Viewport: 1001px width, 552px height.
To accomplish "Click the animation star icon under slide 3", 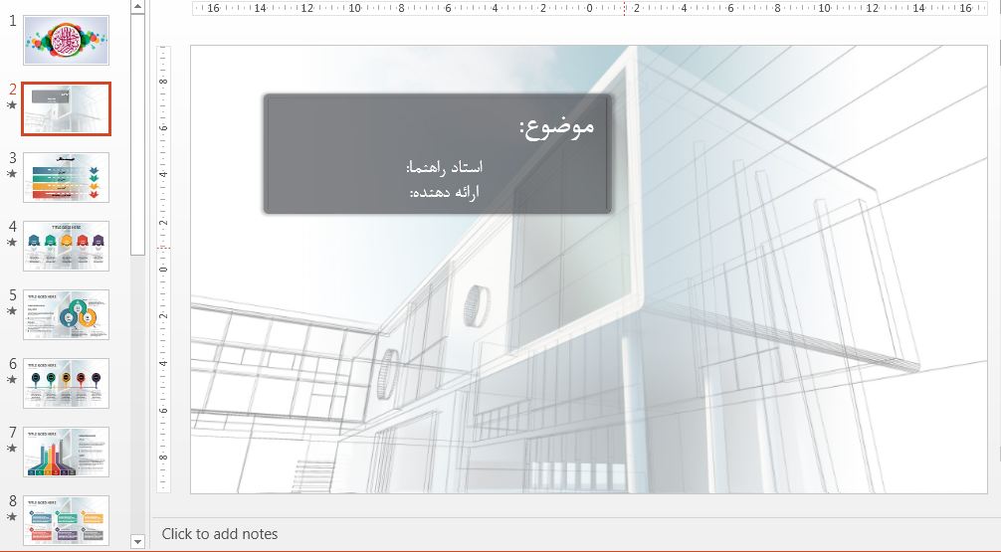I will 13,173.
